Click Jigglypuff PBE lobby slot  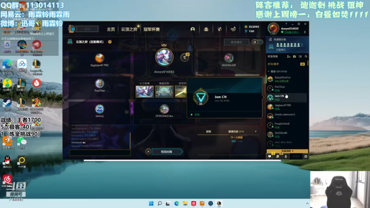coord(99,62)
